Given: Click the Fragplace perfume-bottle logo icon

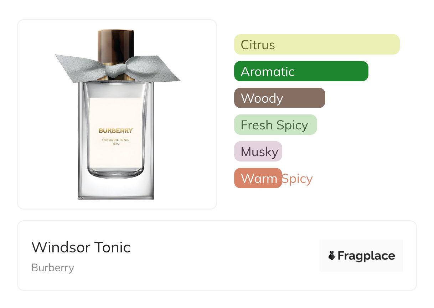Looking at the screenshot, I should click(332, 256).
